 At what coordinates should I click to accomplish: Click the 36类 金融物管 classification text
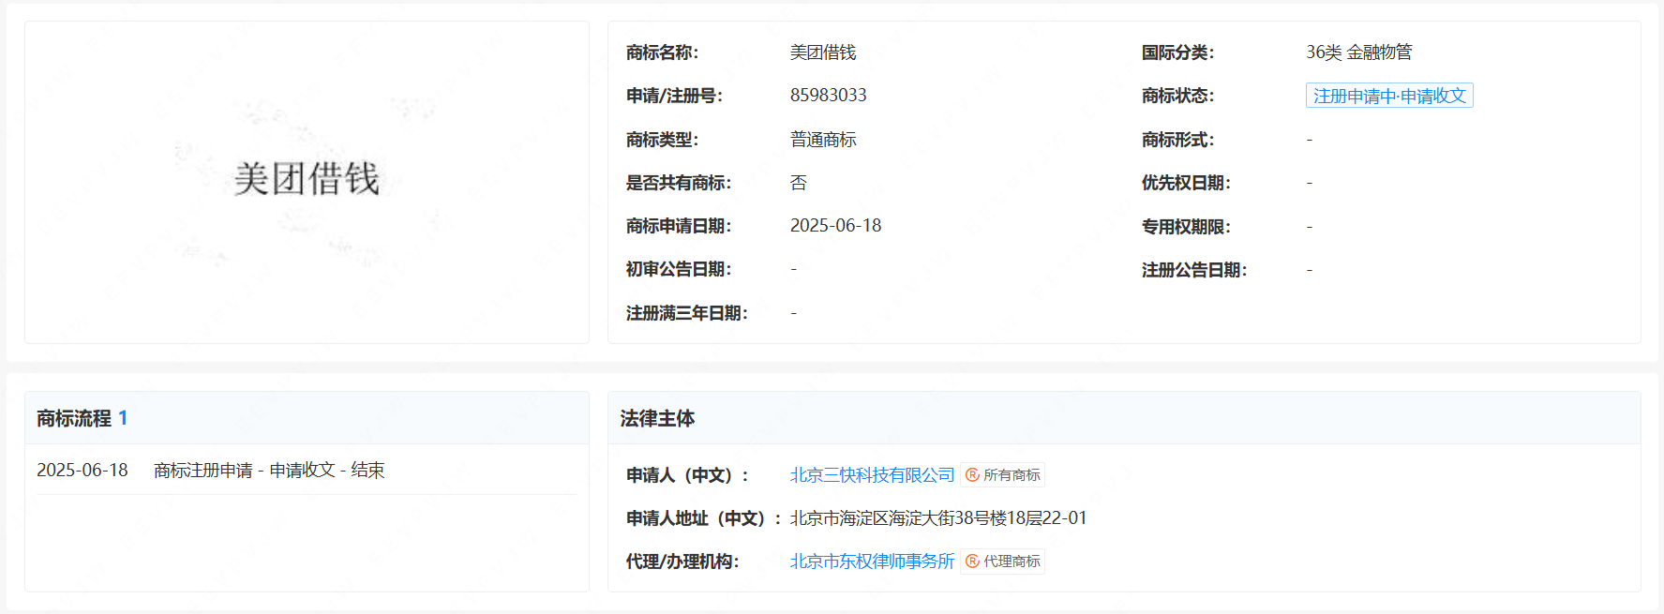click(1359, 52)
